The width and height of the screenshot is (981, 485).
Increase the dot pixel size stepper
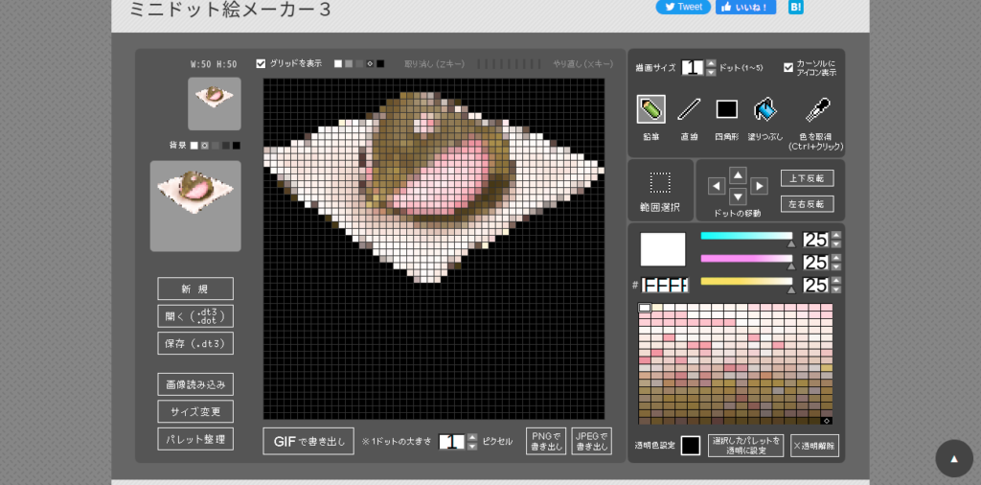pyautogui.click(x=472, y=438)
